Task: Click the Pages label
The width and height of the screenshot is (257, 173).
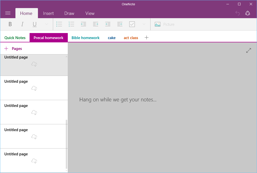Action: pos(17,48)
